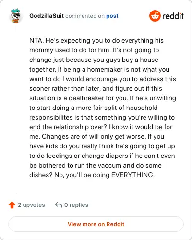Open the GodzillaSuit username profile

47,16
